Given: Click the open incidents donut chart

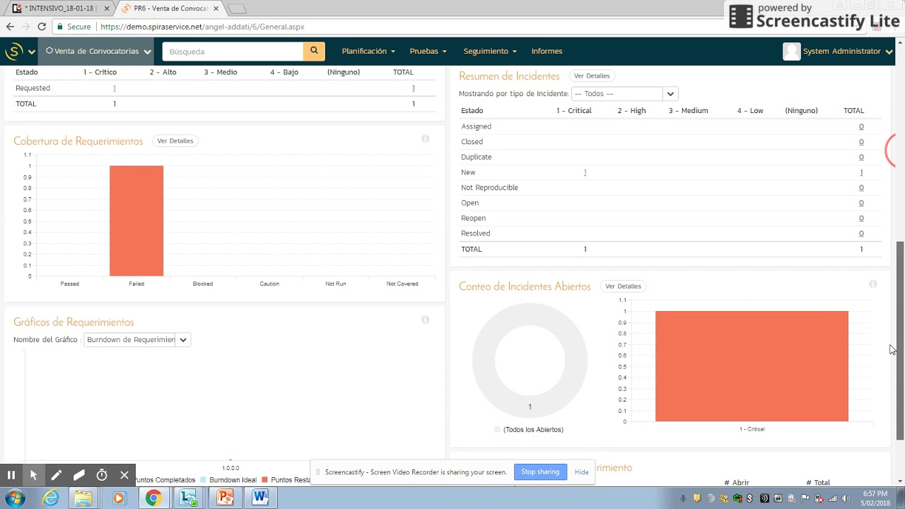Looking at the screenshot, I should [530, 361].
